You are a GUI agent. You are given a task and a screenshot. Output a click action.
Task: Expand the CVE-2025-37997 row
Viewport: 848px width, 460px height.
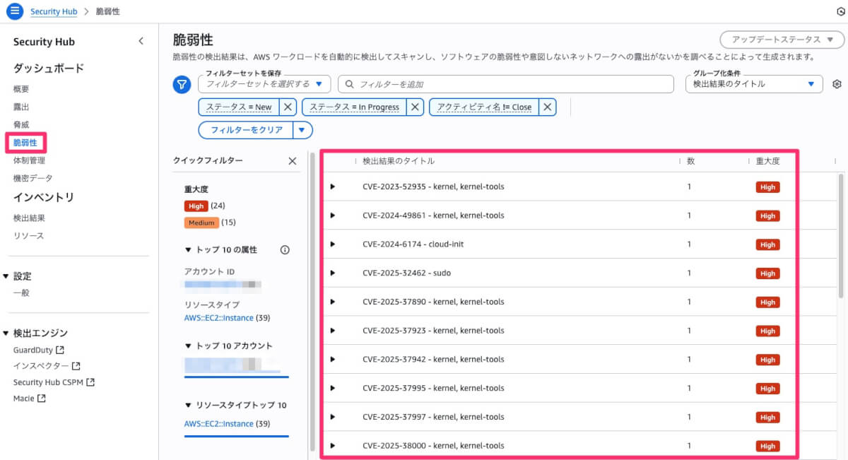point(333,417)
